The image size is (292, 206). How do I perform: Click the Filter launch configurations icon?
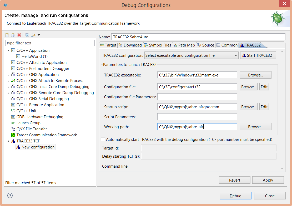33,35
